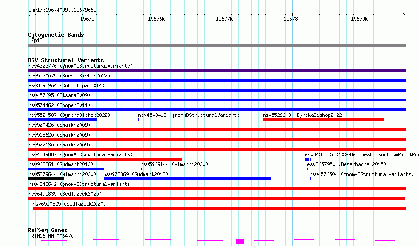Select nsv522130 (Shaikh2009) label
The image size is (419, 246).
pos(59,145)
